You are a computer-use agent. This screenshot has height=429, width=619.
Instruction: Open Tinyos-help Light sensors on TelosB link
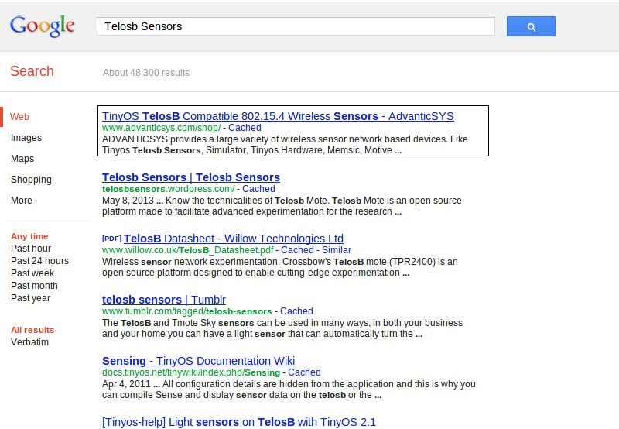click(x=239, y=422)
